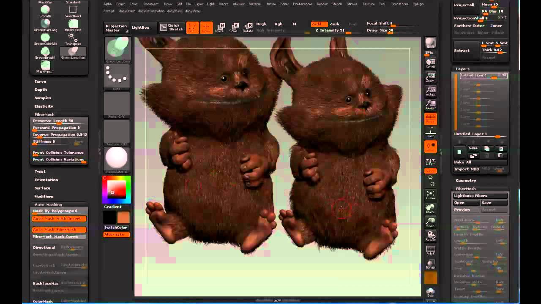Toggle the Floor grid
This screenshot has height=304, width=541.
click(x=430, y=133)
